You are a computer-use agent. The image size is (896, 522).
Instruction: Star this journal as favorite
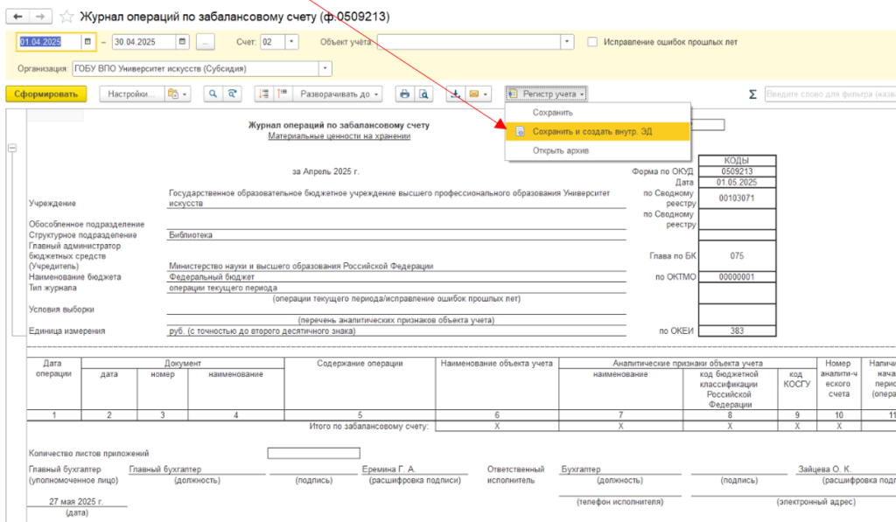coord(66,17)
